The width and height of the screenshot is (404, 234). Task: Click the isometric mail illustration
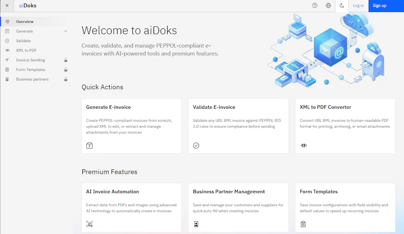[x=325, y=50]
